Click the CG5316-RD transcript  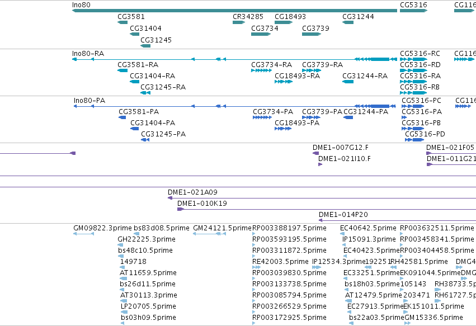click(413, 70)
